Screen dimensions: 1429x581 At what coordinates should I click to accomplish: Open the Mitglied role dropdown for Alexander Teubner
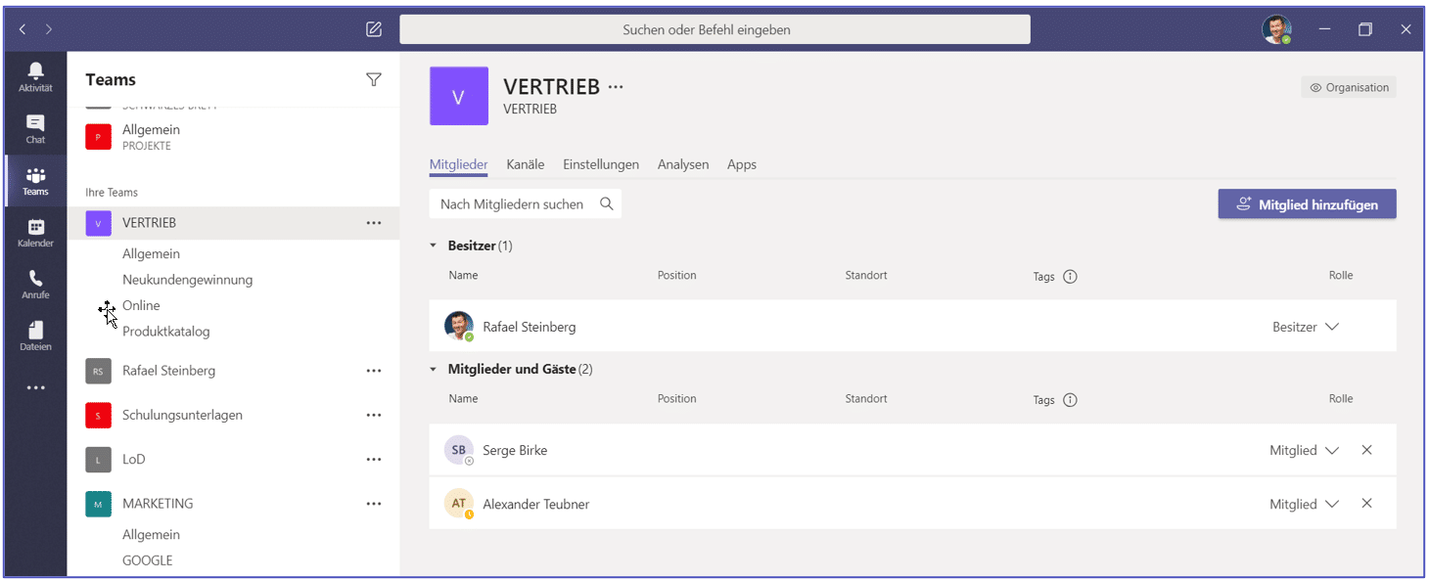coord(1331,504)
